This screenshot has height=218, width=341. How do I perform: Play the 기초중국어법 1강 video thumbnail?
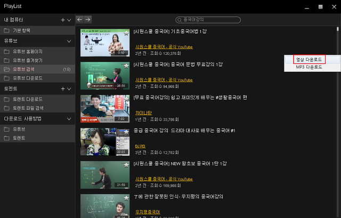(105, 43)
